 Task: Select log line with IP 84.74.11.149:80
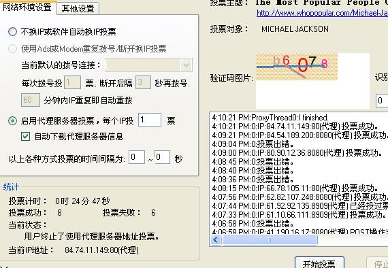click(295, 127)
